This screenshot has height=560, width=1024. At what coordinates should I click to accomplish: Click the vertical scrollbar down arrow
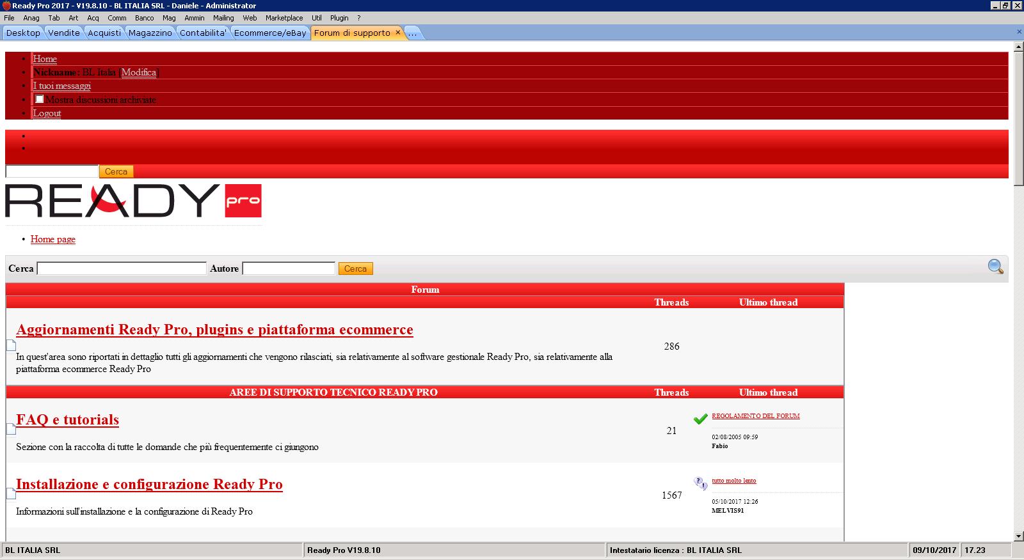pos(1019,536)
